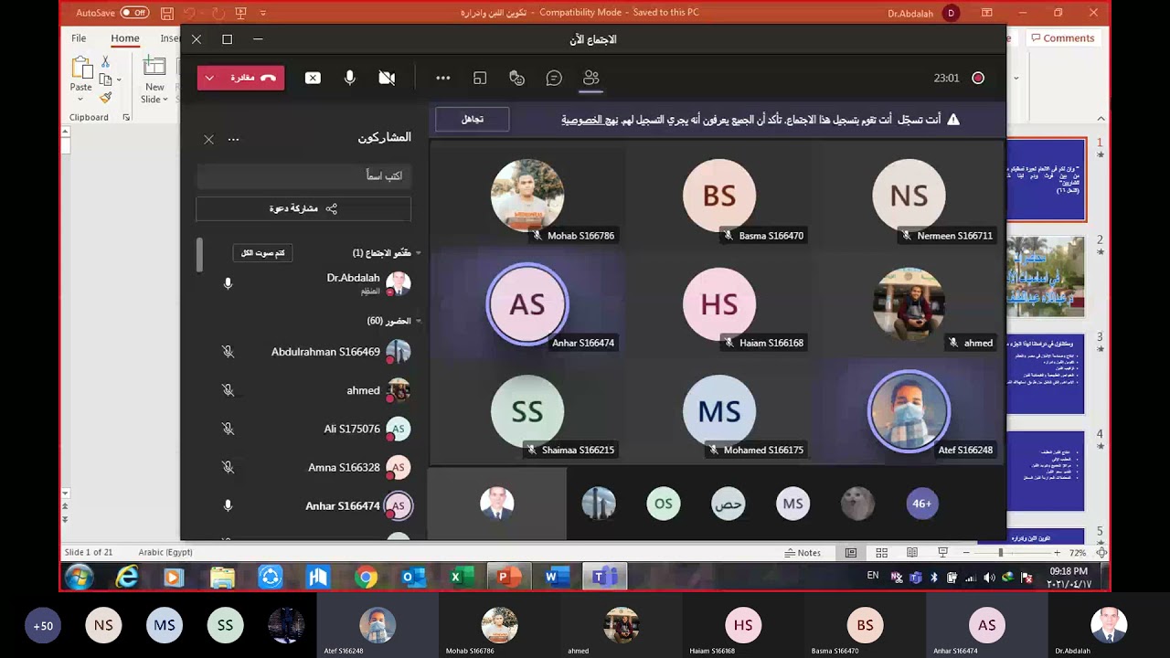Switch to Normal view icon in status bar

[x=851, y=553]
